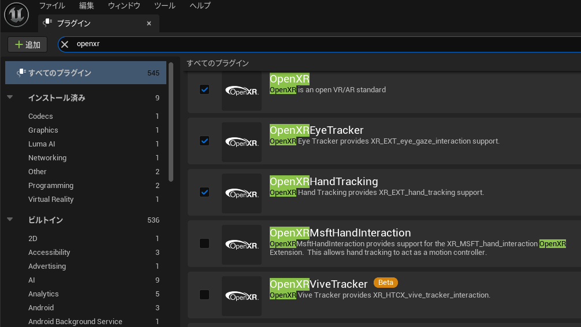Image resolution: width=581 pixels, height=327 pixels.
Task: Select the Analytics category
Action: 85,294
